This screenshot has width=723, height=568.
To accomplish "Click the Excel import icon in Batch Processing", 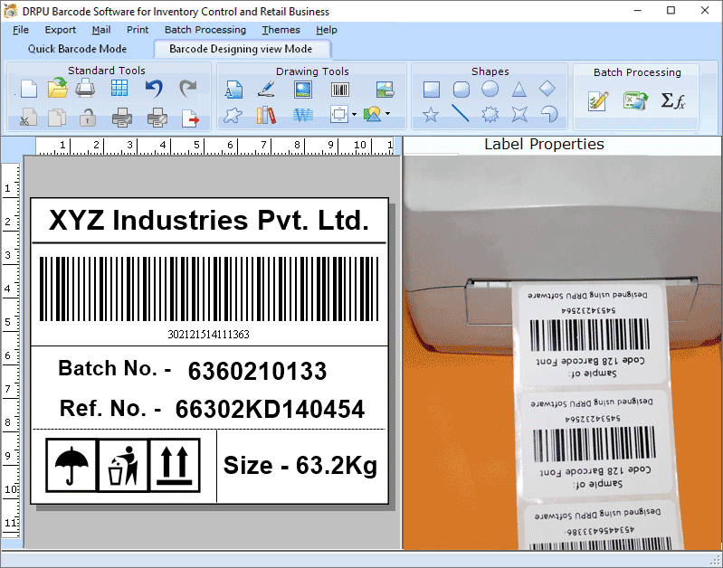I will pos(635,101).
